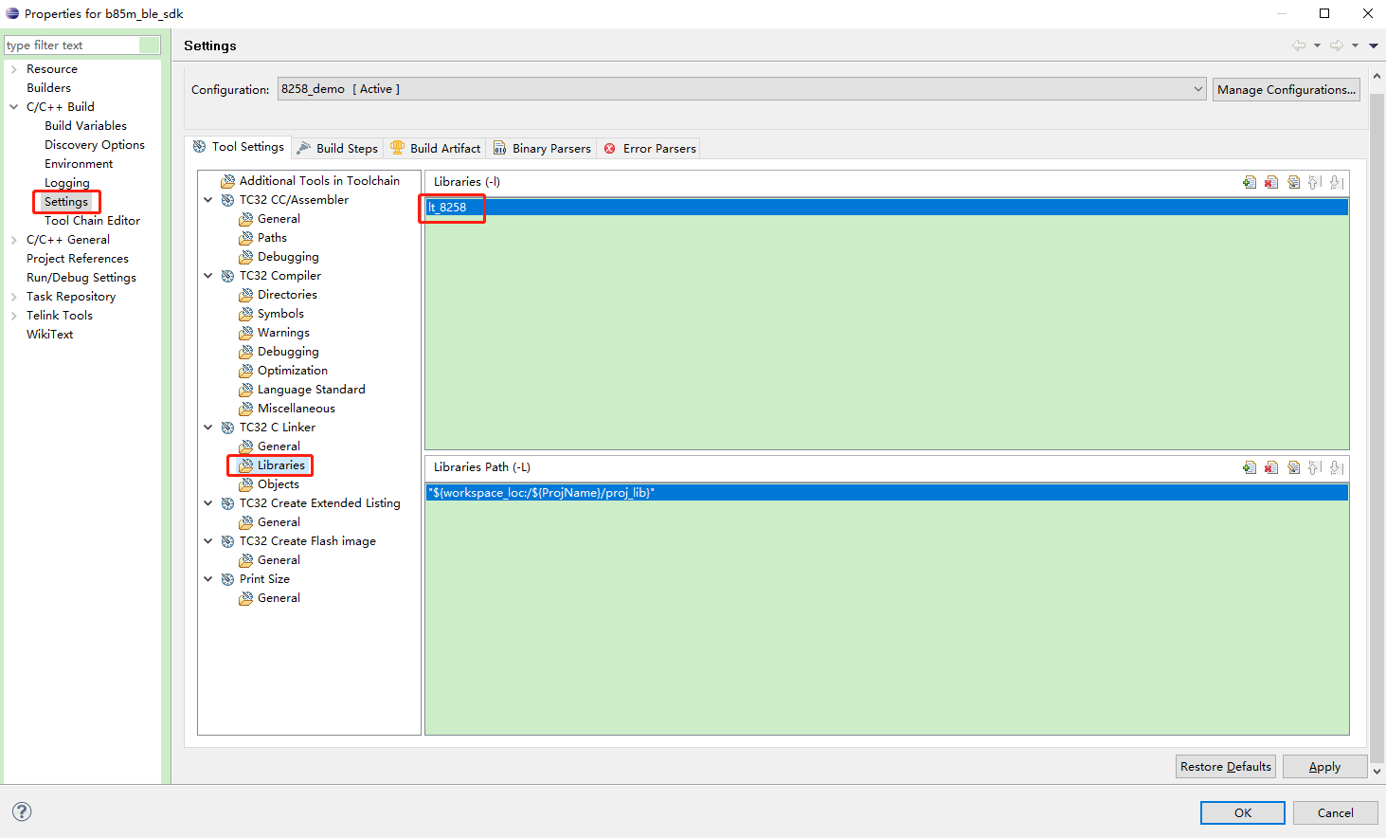Select WikiText page
This screenshot has width=1386, height=838.
(49, 335)
